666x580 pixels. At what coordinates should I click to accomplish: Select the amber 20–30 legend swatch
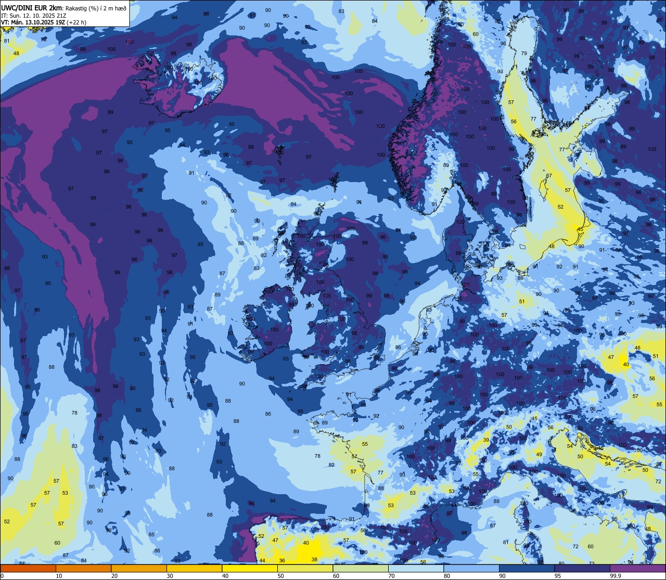coord(139,568)
